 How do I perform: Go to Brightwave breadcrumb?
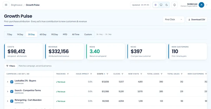click(x=17, y=5)
